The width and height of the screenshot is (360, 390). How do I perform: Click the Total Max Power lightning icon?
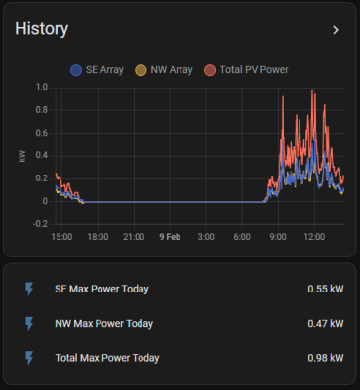coord(29,358)
